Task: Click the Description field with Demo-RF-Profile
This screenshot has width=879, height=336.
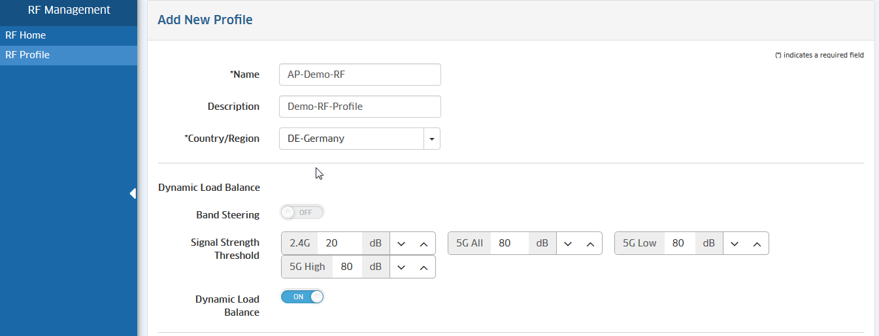Action: tap(359, 107)
